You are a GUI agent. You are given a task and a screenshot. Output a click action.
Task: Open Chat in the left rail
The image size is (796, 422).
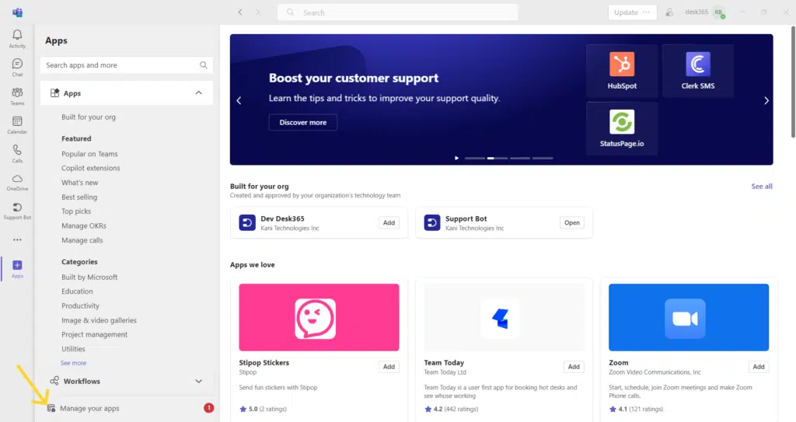[x=17, y=67]
